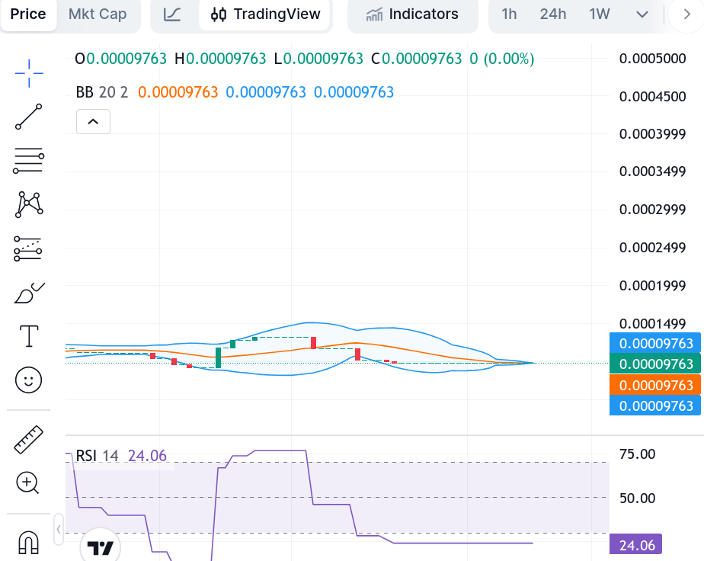The image size is (704, 561).
Task: Select the Mkt Cap tab
Action: point(98,14)
